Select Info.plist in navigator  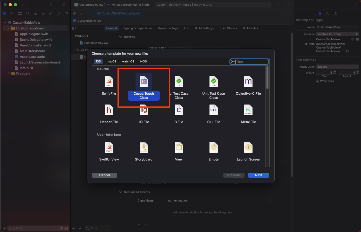27,68
